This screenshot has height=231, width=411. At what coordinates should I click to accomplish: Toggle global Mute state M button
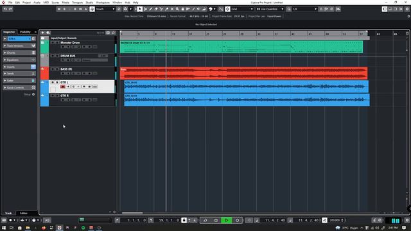tap(59, 9)
